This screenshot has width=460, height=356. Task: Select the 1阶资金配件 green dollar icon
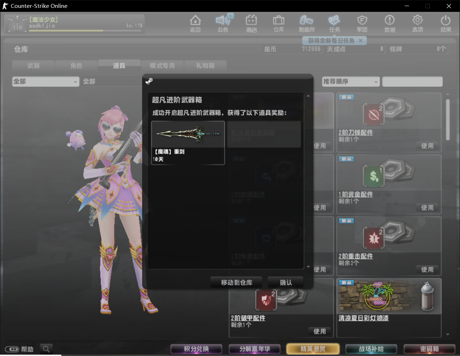373,176
